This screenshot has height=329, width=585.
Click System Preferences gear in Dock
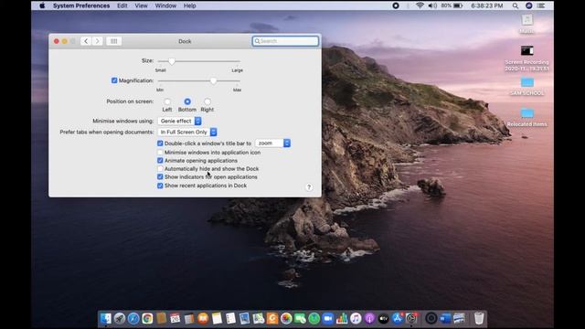(411, 318)
